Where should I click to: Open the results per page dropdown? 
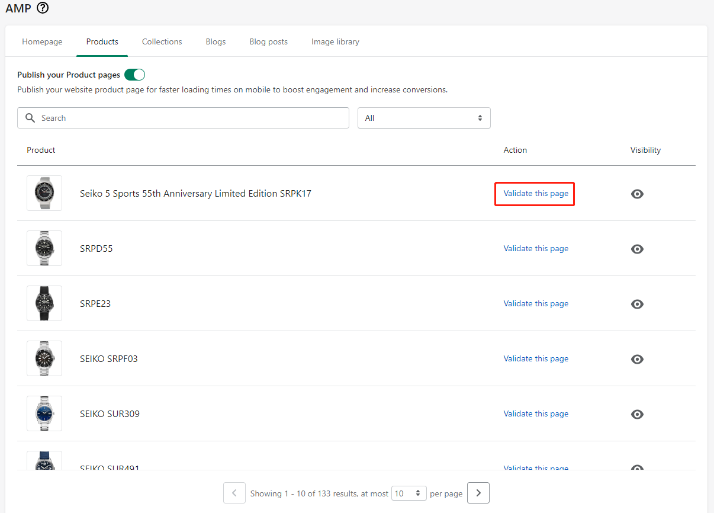(x=409, y=493)
